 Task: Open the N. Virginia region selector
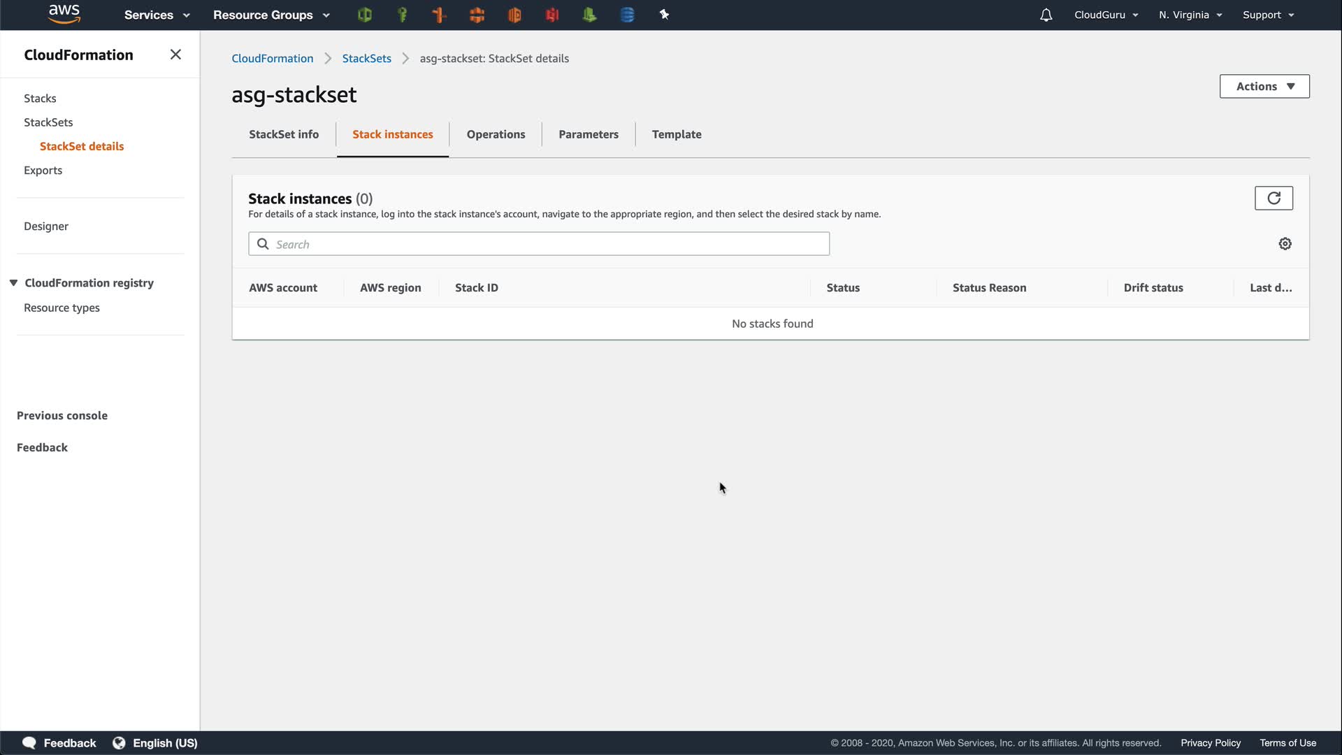point(1190,15)
